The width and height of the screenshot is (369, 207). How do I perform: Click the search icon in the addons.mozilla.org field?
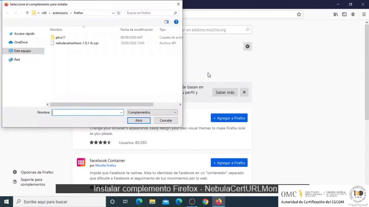248,30
